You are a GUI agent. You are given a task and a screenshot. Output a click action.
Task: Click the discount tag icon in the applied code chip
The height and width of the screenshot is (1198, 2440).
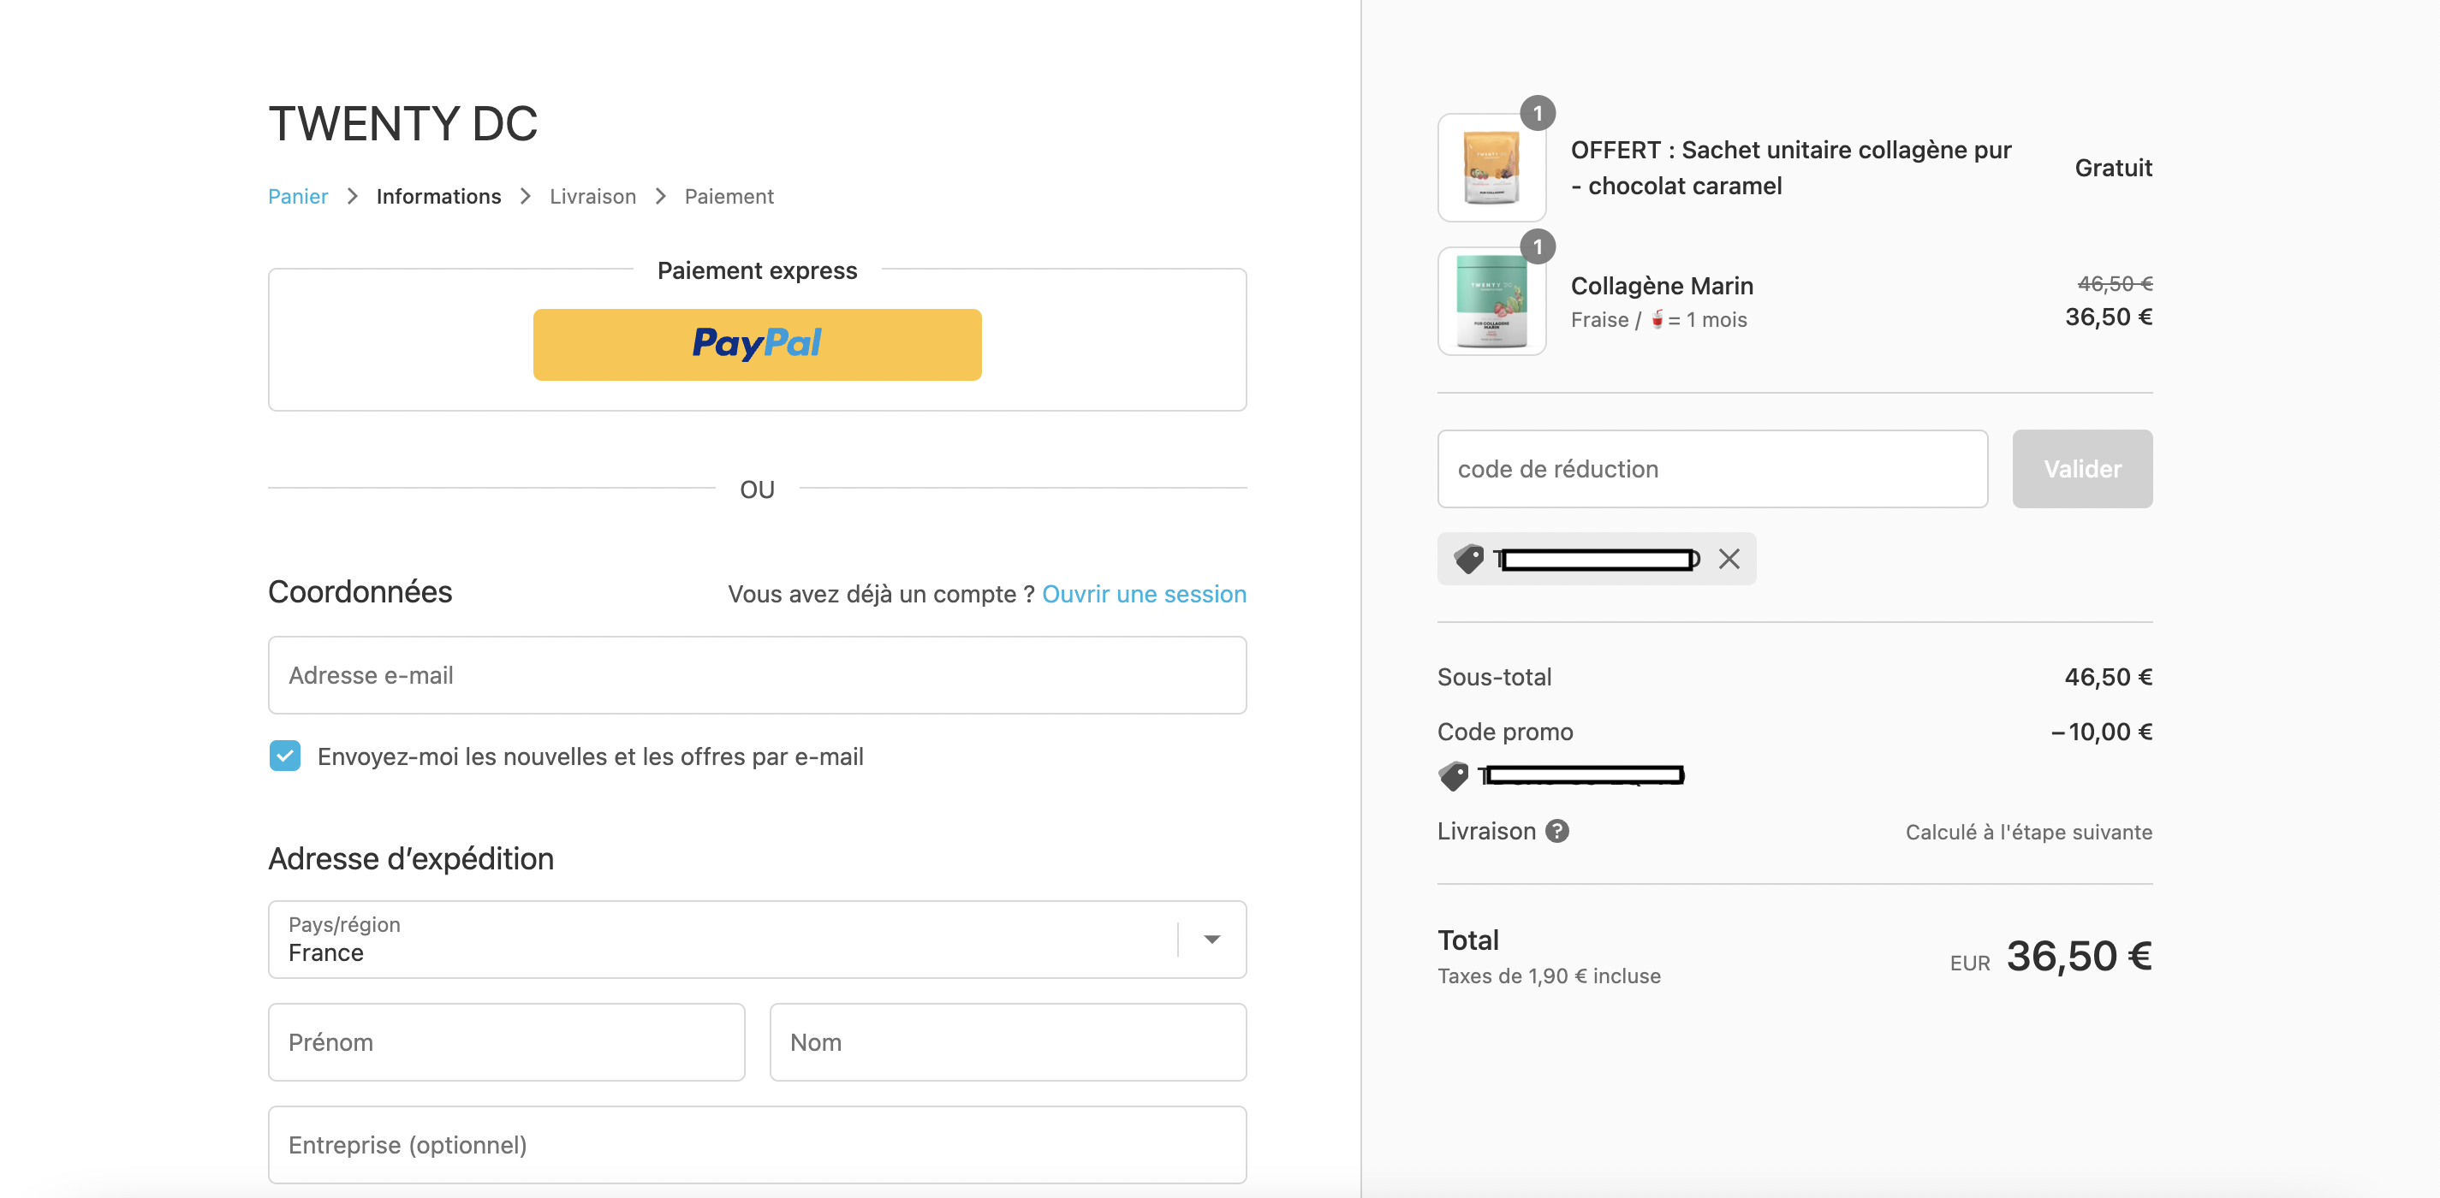click(1469, 559)
